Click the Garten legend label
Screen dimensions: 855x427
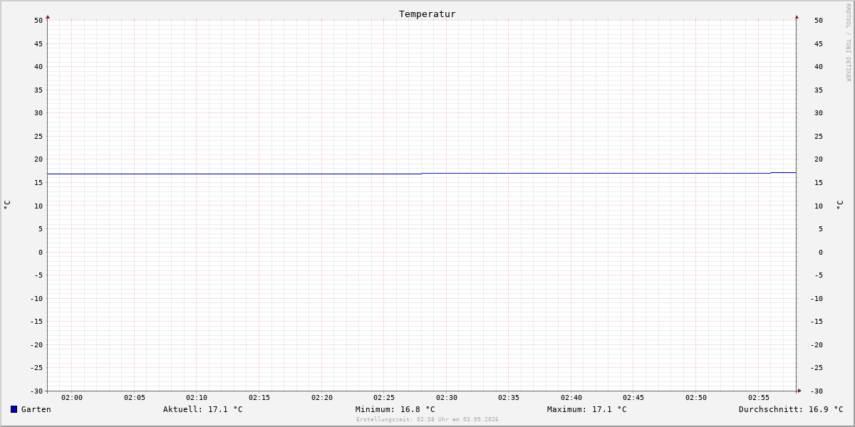click(x=36, y=409)
